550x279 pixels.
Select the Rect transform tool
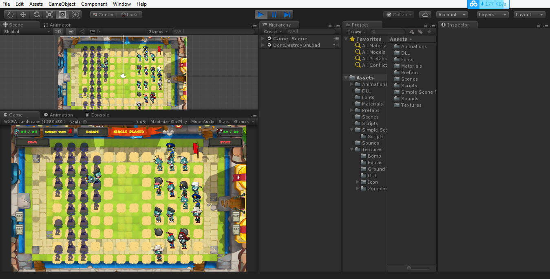(62, 15)
